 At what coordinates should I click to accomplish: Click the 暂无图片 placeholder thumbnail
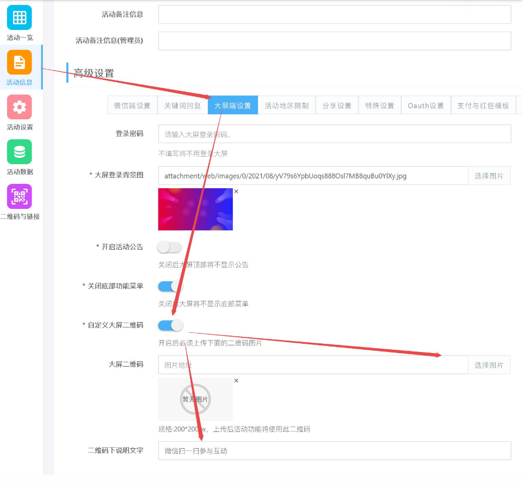click(195, 399)
